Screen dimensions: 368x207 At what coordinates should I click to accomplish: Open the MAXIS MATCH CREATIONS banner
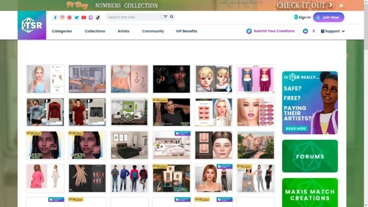tap(310, 193)
